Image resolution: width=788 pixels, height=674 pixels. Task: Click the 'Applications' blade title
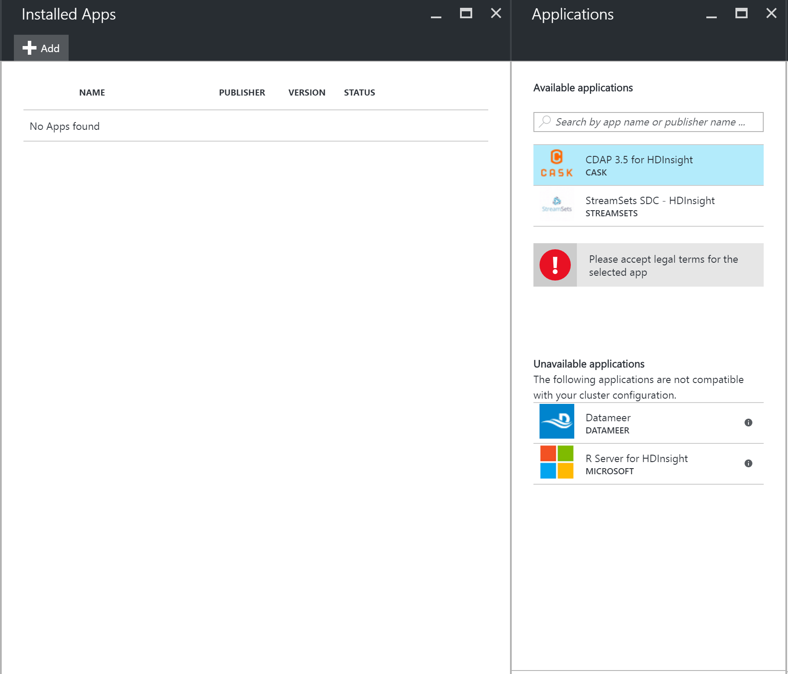click(x=573, y=15)
